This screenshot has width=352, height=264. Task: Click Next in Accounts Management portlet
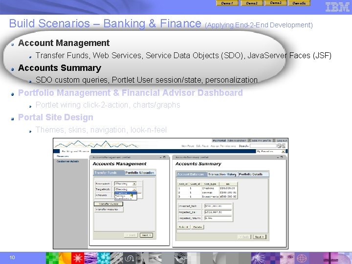point(146,235)
